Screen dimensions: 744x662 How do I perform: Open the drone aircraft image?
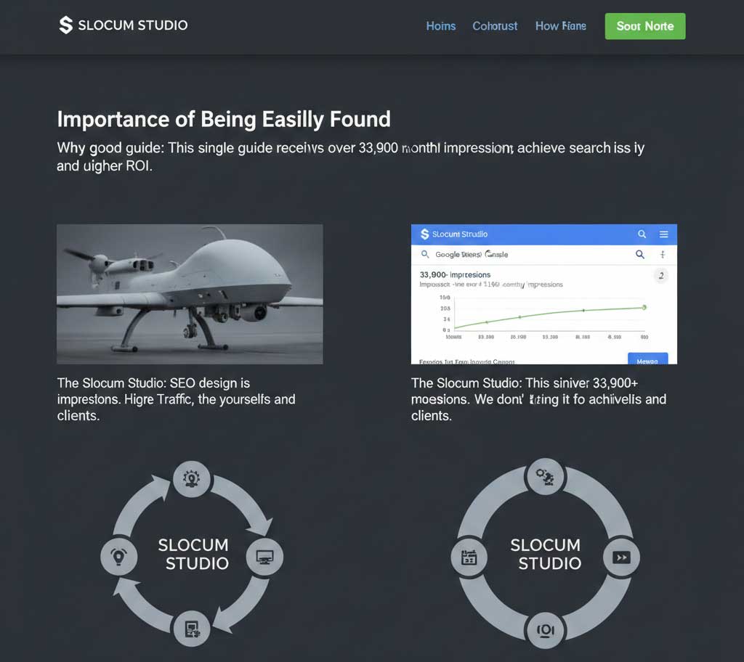click(x=190, y=294)
